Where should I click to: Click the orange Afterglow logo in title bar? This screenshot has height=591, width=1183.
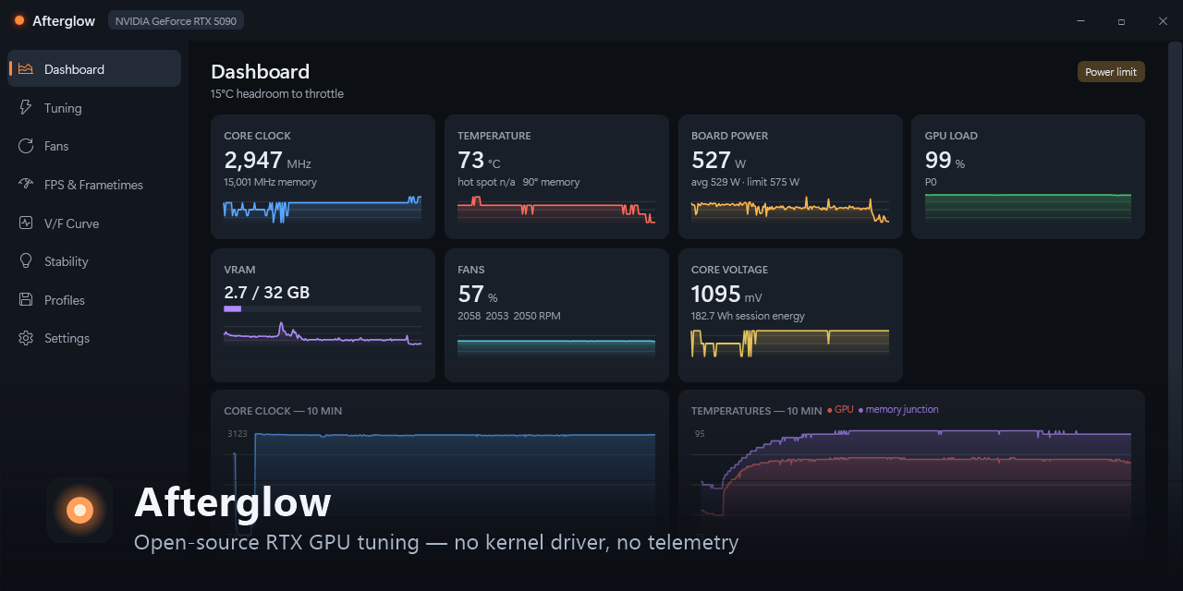[x=19, y=20]
